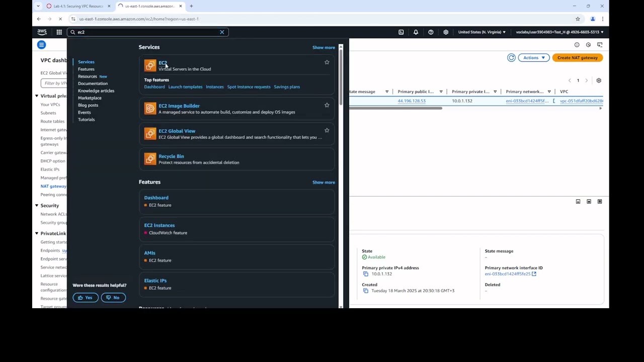Viewport: 644px width, 362px height.
Task: Click Show more beside Services heading
Action: [x=324, y=48]
